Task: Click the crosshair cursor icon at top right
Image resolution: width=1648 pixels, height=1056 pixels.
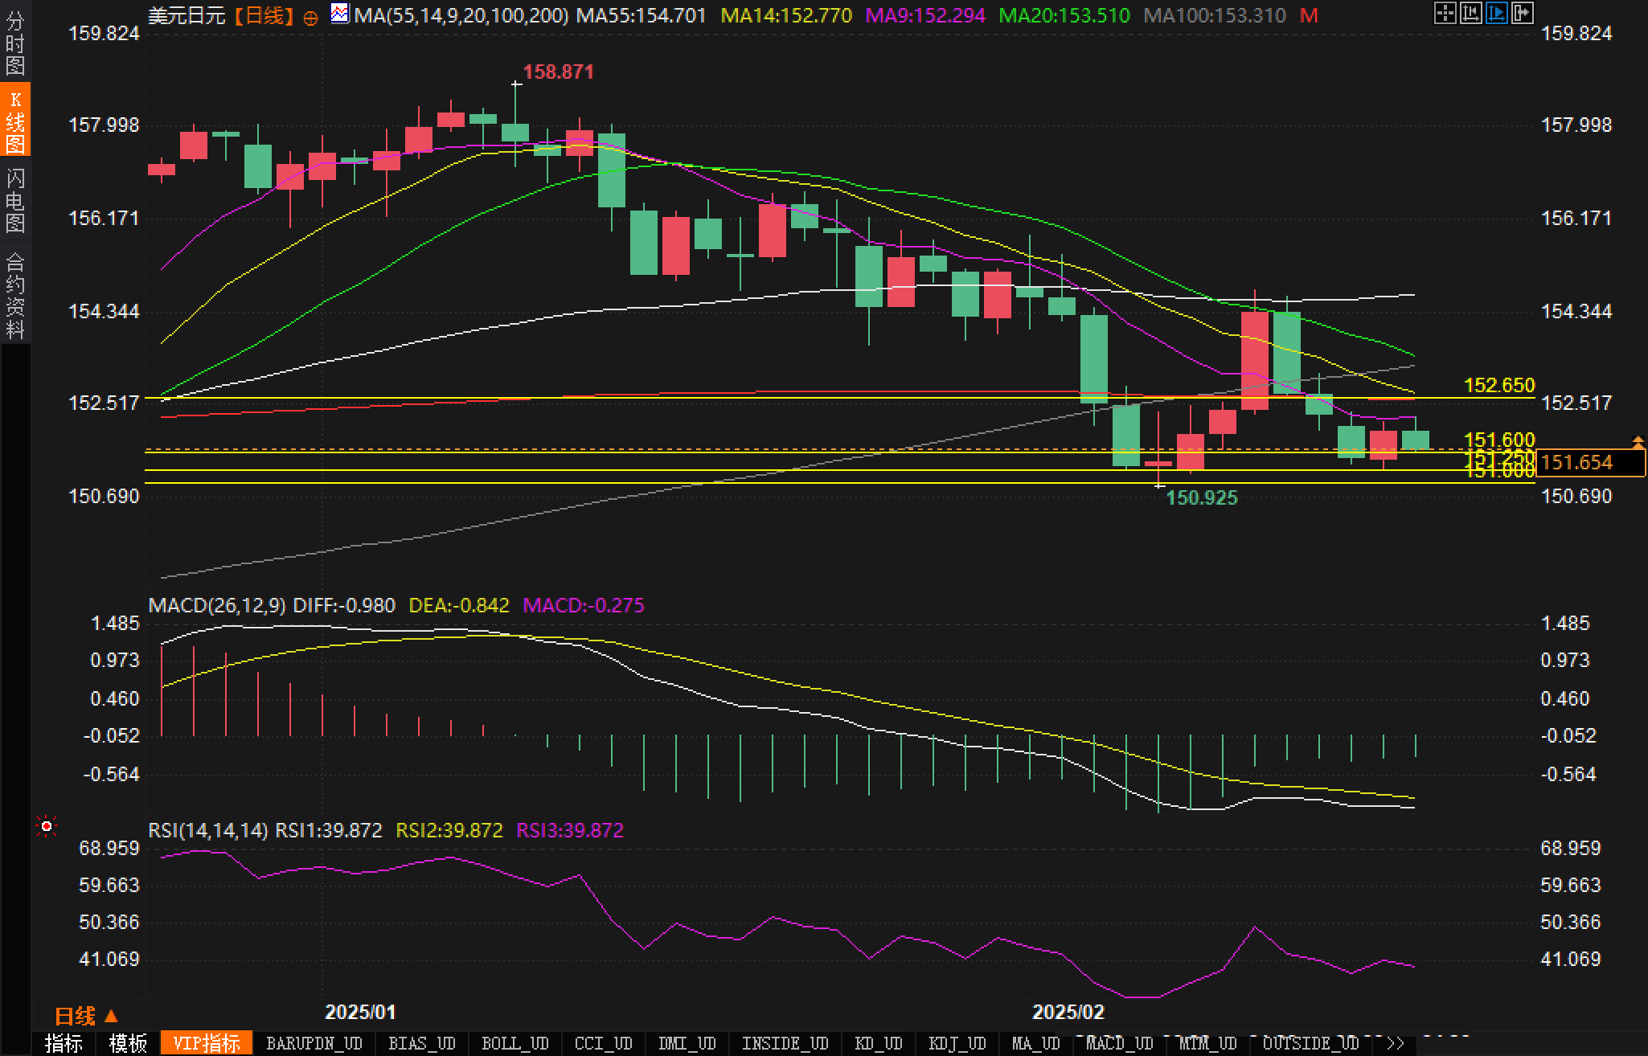Action: (x=1445, y=13)
